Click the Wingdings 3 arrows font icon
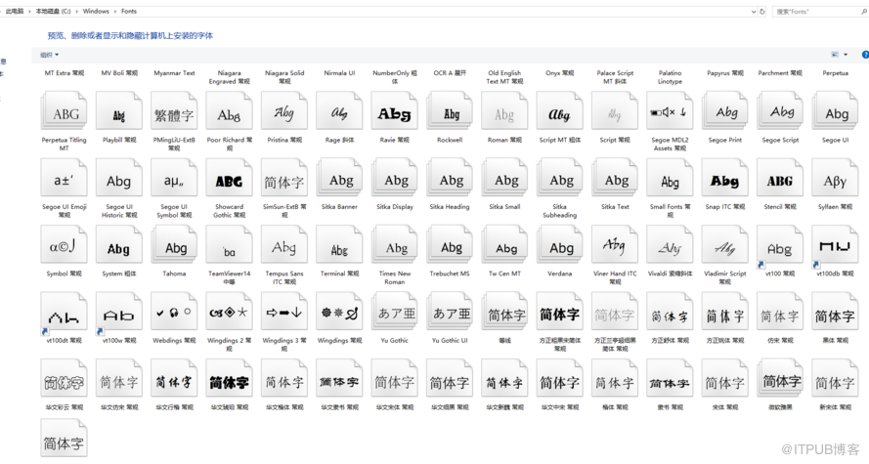The width and height of the screenshot is (869, 464). click(x=283, y=314)
